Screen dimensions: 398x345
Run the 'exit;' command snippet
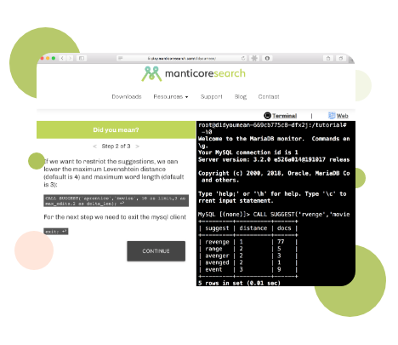coord(56,232)
